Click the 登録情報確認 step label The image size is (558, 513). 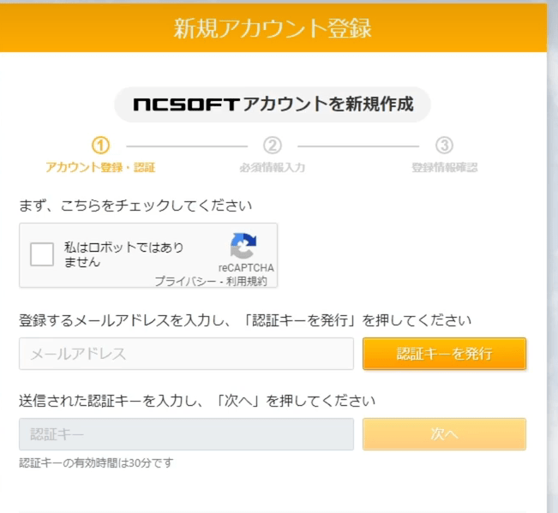point(445,167)
